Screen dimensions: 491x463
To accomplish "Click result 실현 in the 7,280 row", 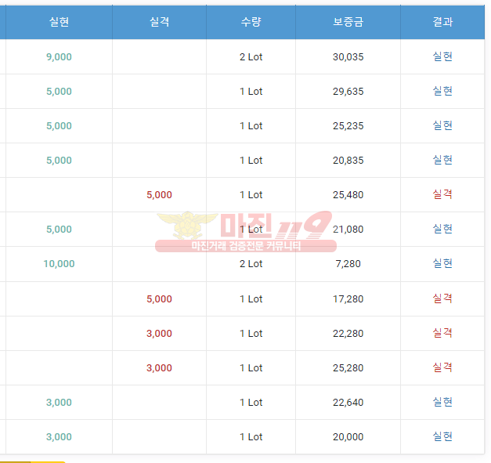I will coord(442,263).
